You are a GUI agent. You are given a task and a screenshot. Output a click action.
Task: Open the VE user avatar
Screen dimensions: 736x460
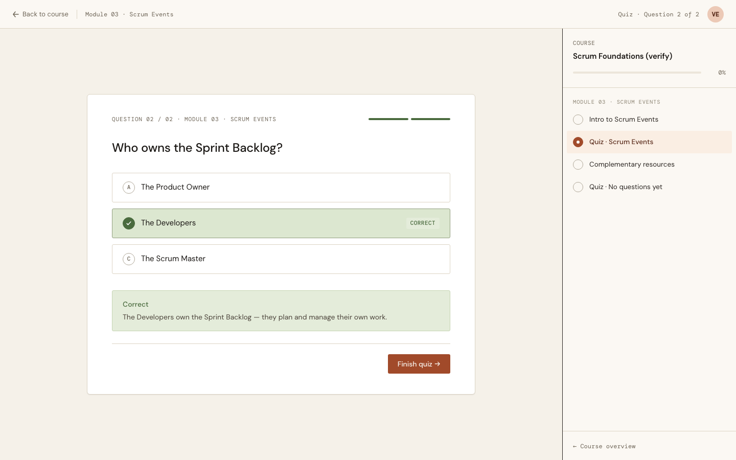[716, 14]
